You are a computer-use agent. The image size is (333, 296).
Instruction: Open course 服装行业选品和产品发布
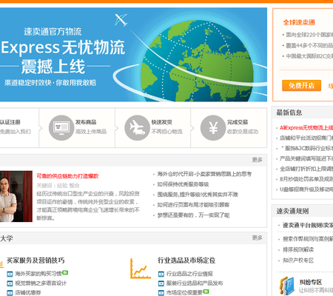pos(195,283)
